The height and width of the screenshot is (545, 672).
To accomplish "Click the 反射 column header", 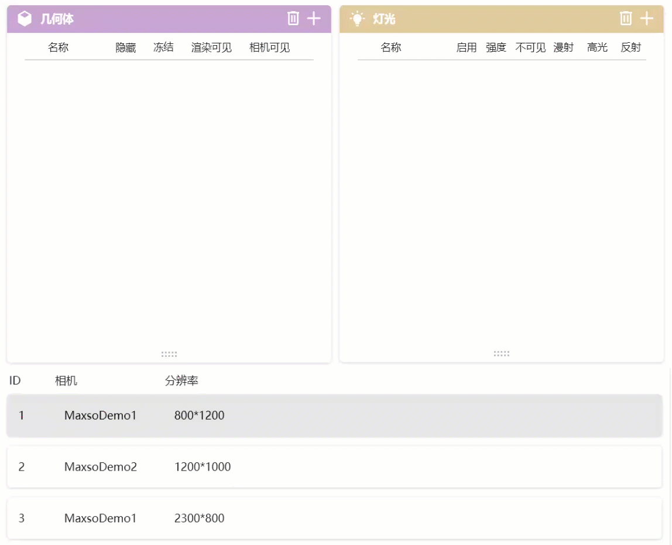I will (631, 47).
